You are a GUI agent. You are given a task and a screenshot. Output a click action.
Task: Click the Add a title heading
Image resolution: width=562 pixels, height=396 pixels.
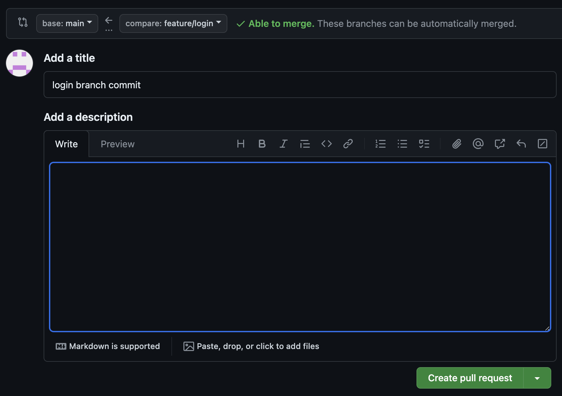click(x=69, y=58)
